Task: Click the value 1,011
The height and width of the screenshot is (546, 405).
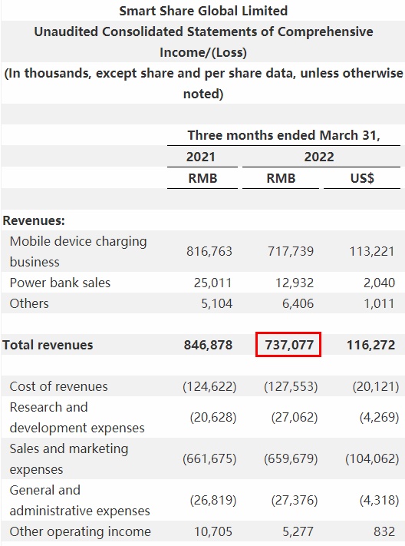Action: coord(379,303)
